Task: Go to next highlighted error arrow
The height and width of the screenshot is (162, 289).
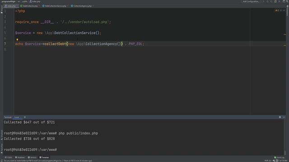Action: click(284, 10)
